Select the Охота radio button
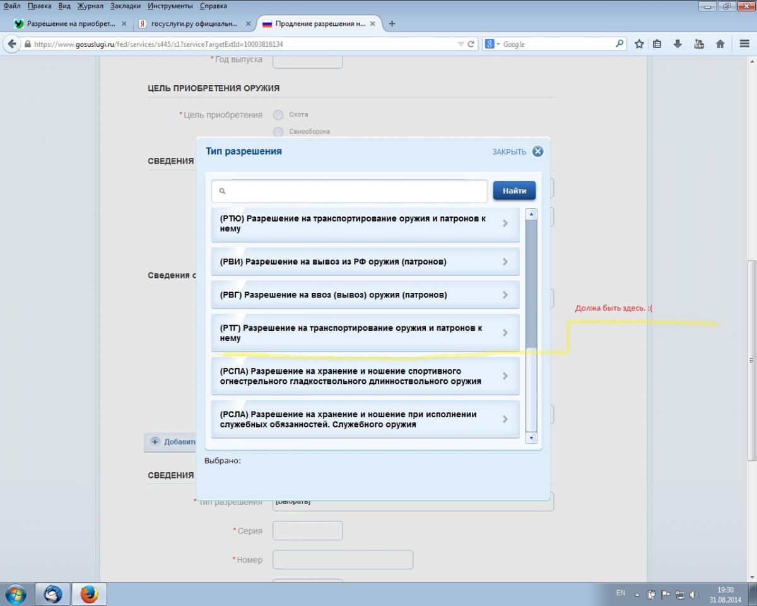This screenshot has height=606, width=757. [278, 115]
